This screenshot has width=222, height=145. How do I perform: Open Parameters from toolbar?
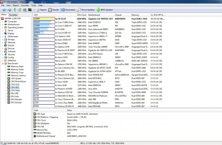coord(68,10)
